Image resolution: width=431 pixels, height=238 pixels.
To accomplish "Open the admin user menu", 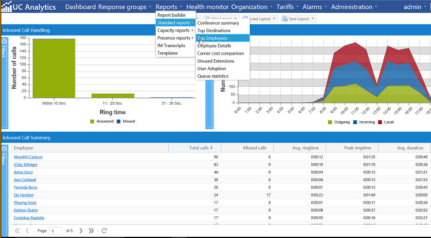I will pyautogui.click(x=414, y=7).
